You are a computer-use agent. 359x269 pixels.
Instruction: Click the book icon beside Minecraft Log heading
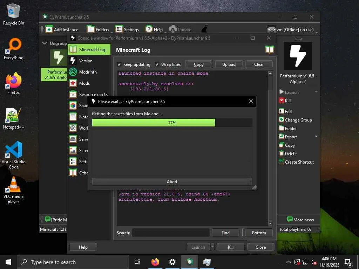(x=270, y=50)
